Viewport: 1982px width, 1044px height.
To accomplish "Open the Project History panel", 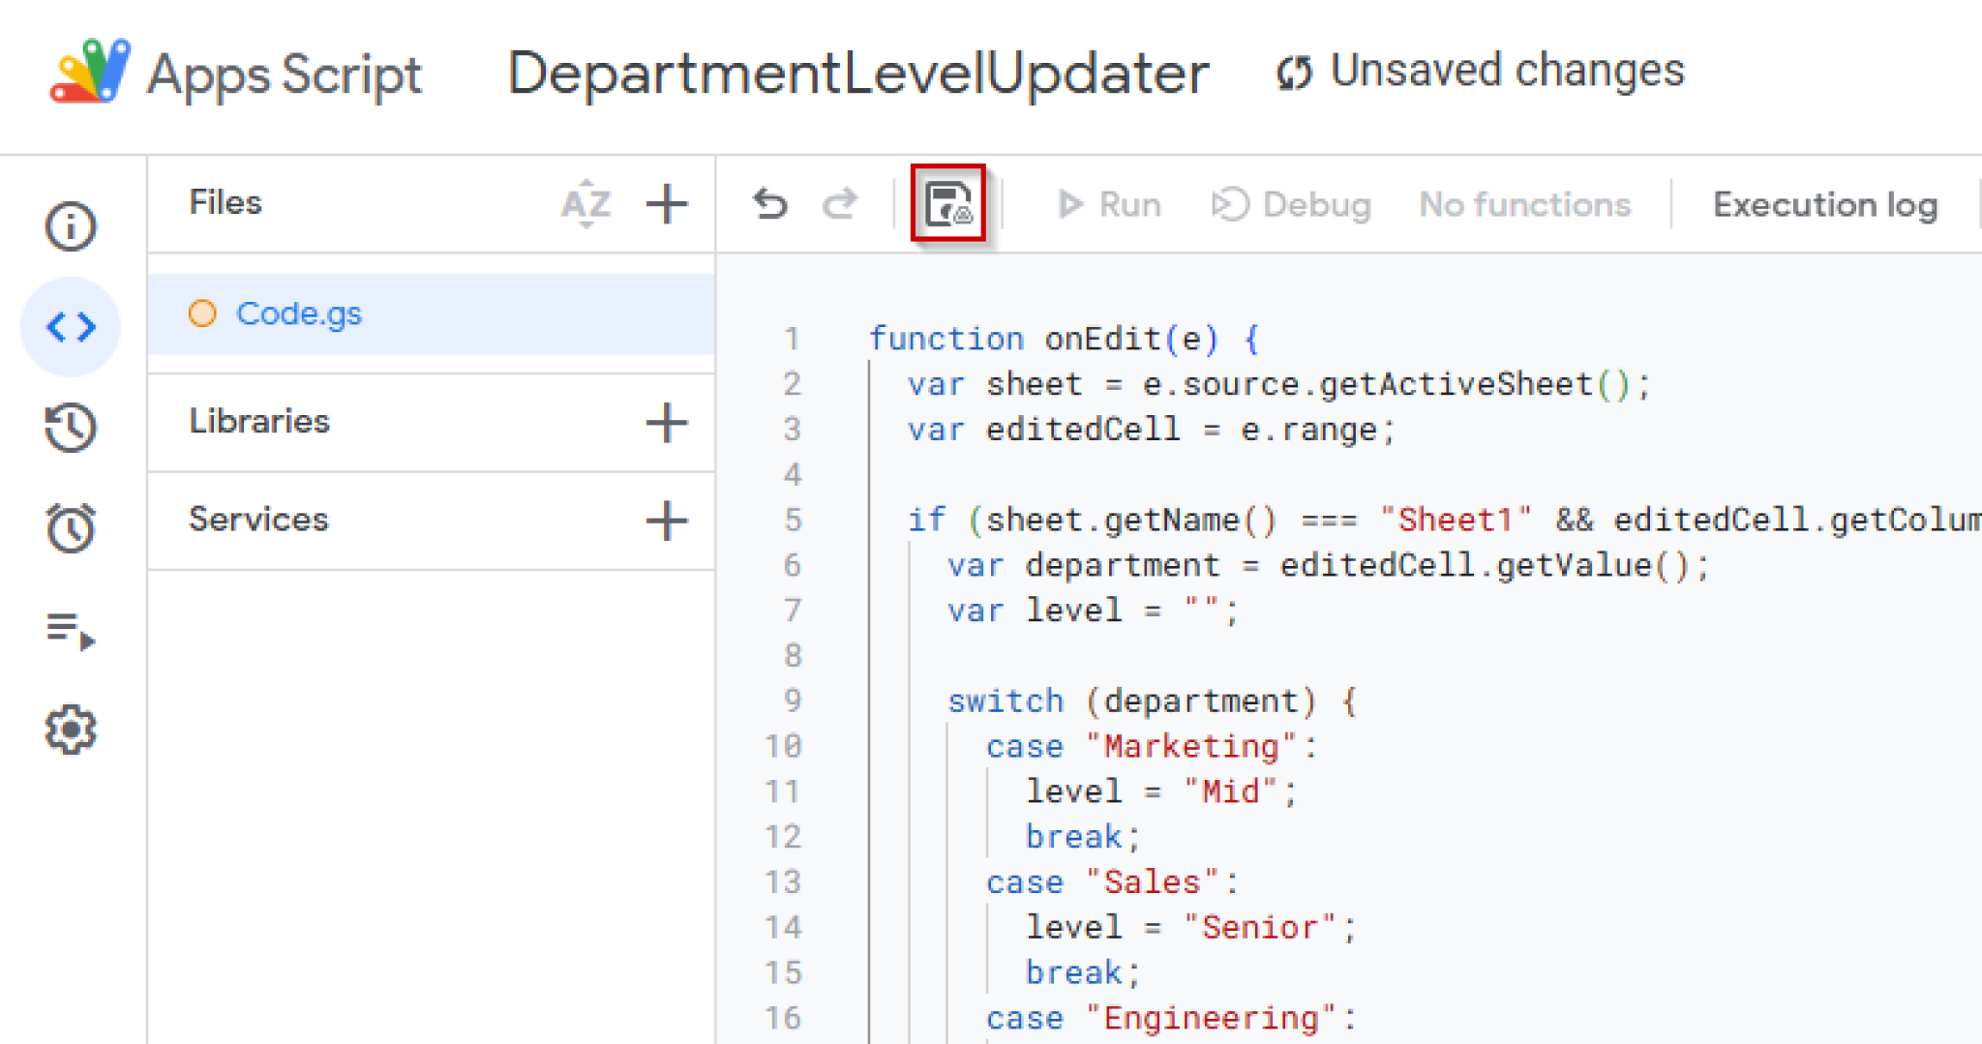I will click(70, 428).
